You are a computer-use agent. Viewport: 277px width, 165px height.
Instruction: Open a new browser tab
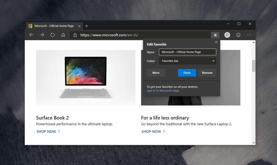point(87,26)
